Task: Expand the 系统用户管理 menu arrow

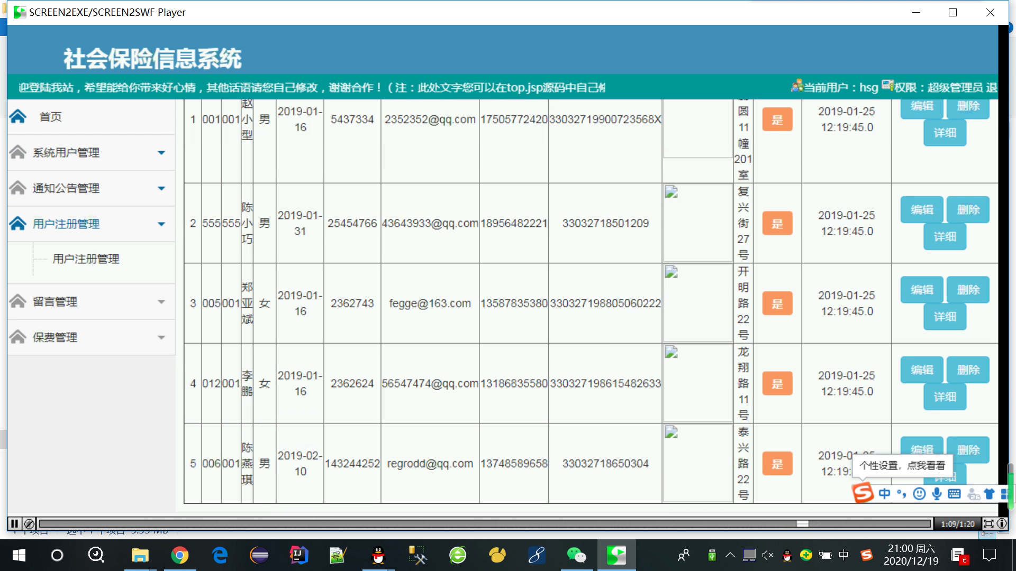Action: click(x=161, y=153)
